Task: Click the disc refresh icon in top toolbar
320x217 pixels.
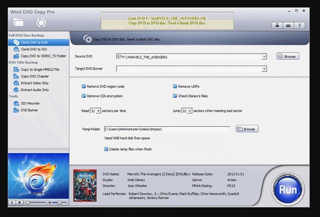Action: [x=41, y=23]
